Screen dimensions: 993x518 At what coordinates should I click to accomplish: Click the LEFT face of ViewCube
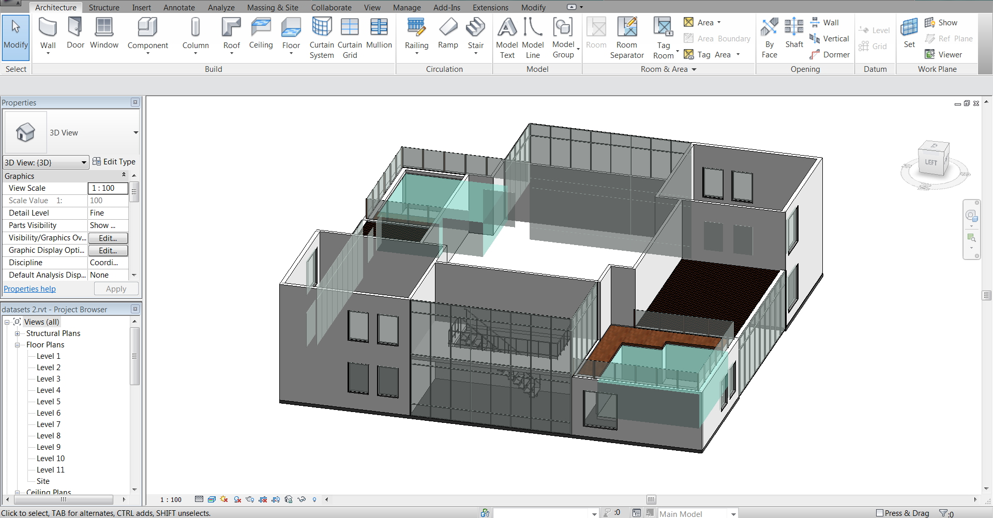tap(931, 162)
